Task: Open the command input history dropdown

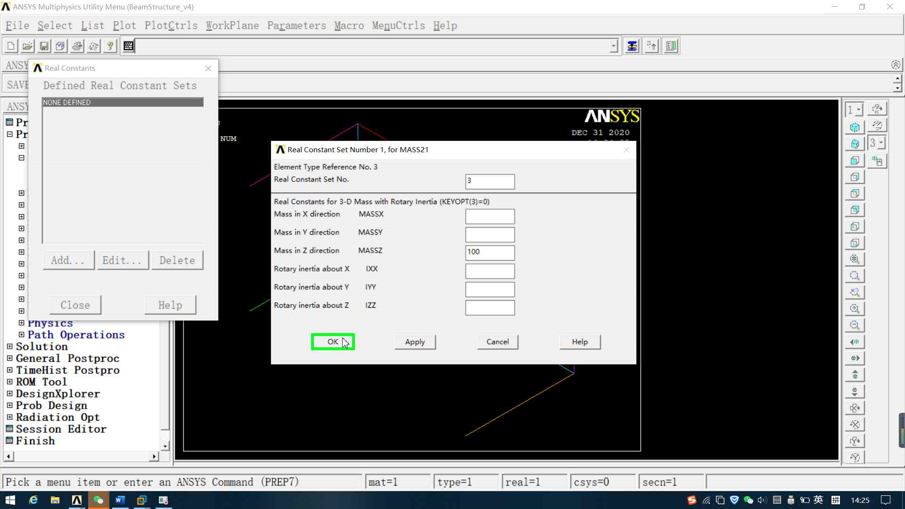Action: coord(613,46)
